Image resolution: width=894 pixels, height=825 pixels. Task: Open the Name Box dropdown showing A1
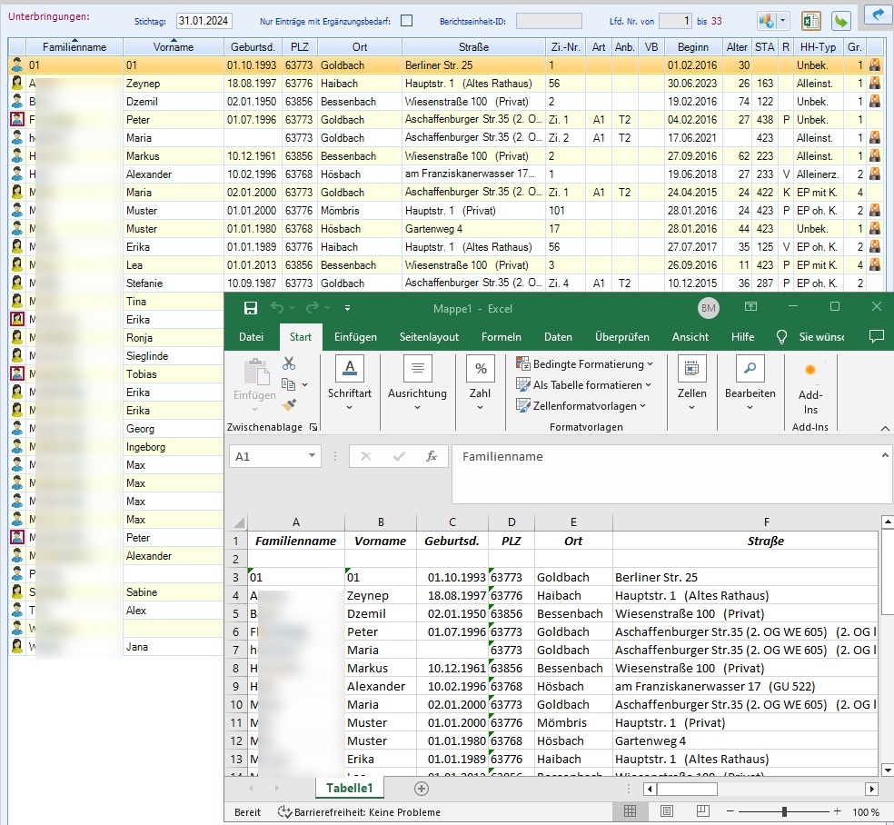(x=312, y=456)
